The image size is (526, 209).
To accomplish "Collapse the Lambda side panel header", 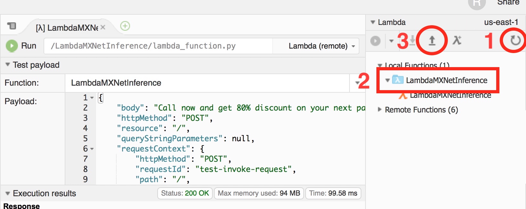I will [x=373, y=22].
